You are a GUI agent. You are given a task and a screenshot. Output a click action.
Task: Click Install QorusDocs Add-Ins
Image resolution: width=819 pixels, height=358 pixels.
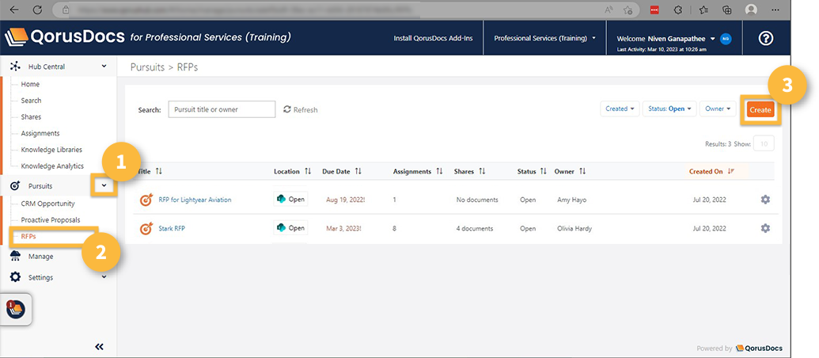click(x=433, y=38)
